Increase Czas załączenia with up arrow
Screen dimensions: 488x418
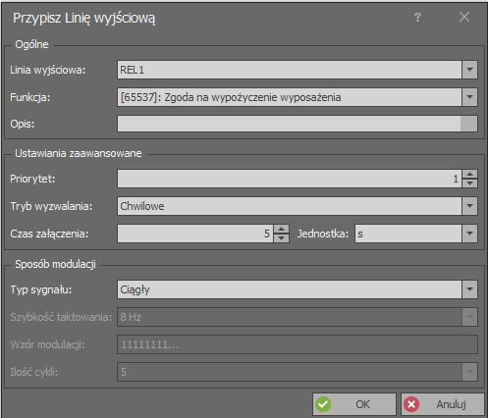[281, 229]
